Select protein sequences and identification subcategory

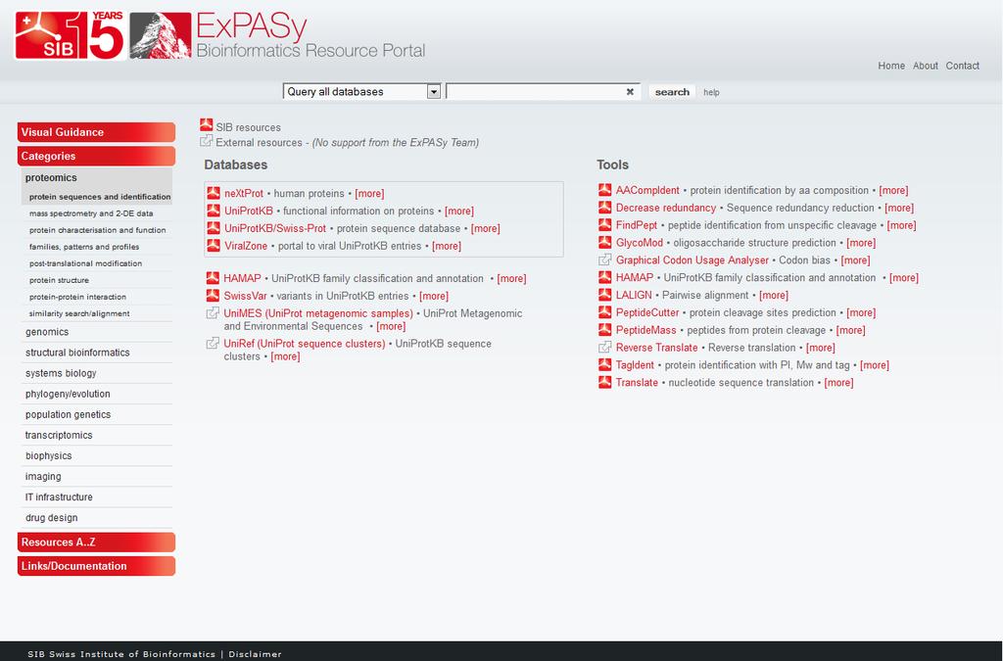pyautogui.click(x=100, y=197)
